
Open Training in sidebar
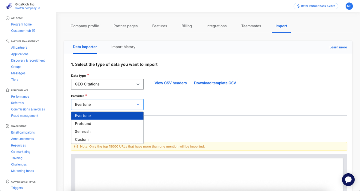tap(17, 158)
